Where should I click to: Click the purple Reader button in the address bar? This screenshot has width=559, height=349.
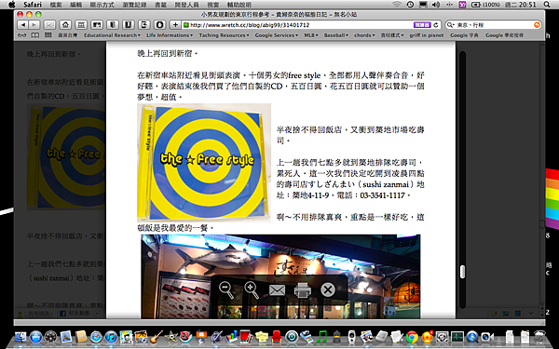click(x=422, y=25)
